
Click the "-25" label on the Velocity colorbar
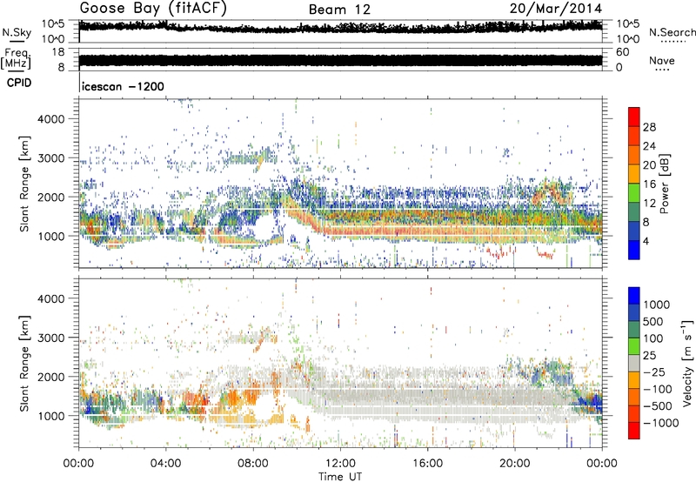click(656, 372)
